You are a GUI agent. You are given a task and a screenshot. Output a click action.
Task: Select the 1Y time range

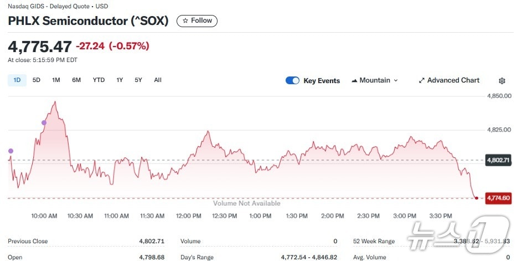tap(120, 80)
